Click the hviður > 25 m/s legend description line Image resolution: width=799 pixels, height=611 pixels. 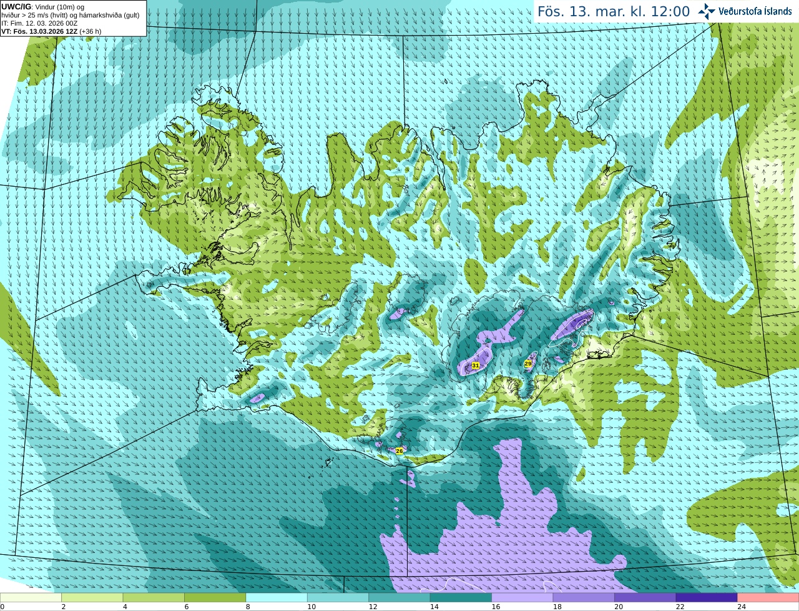pos(70,15)
